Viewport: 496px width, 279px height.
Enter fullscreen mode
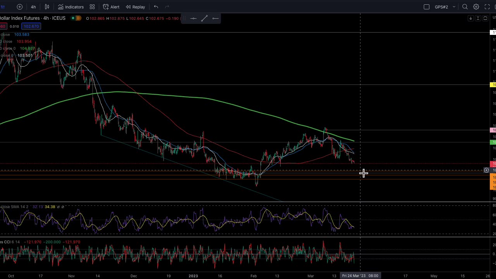[x=487, y=7]
